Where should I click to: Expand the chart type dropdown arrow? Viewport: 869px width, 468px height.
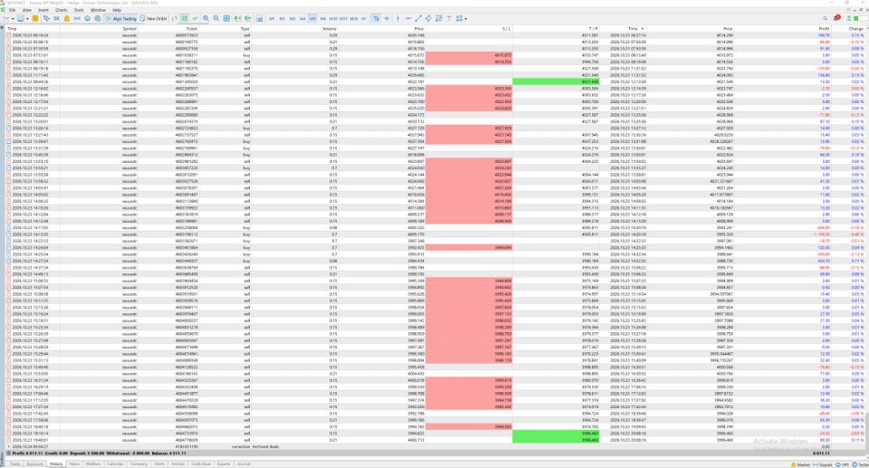[13, 18]
